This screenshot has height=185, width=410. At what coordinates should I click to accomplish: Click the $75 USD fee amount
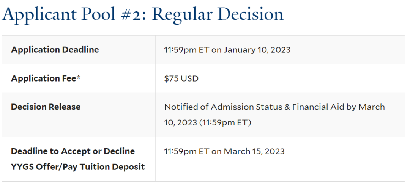[181, 78]
